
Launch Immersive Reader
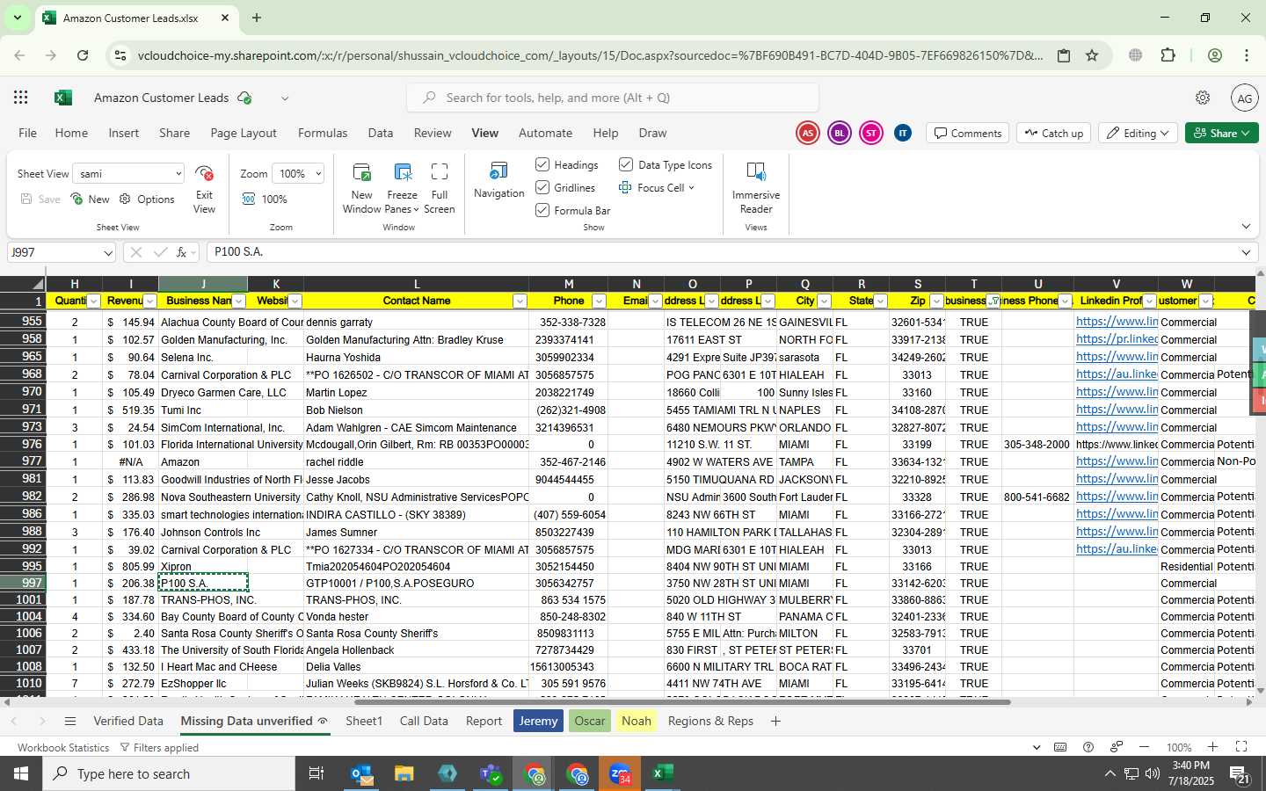[x=756, y=188]
